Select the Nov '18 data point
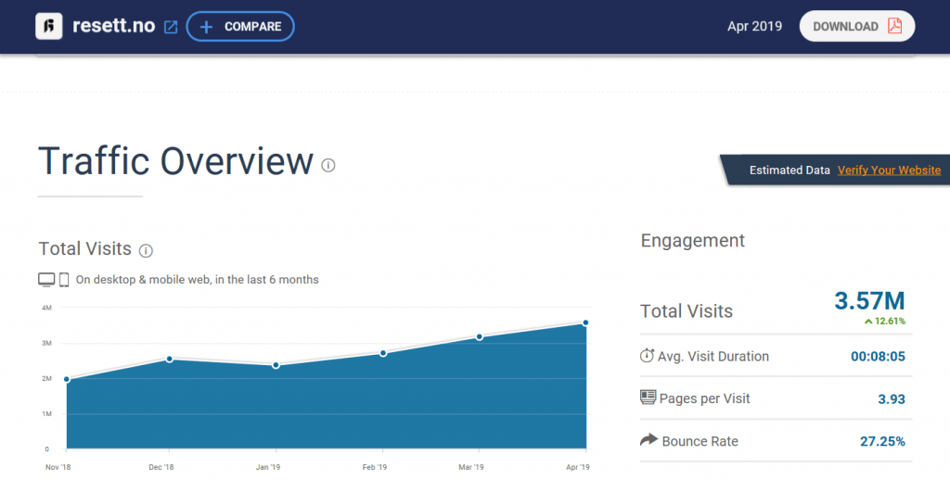The height and width of the screenshot is (480, 950). pos(66,379)
